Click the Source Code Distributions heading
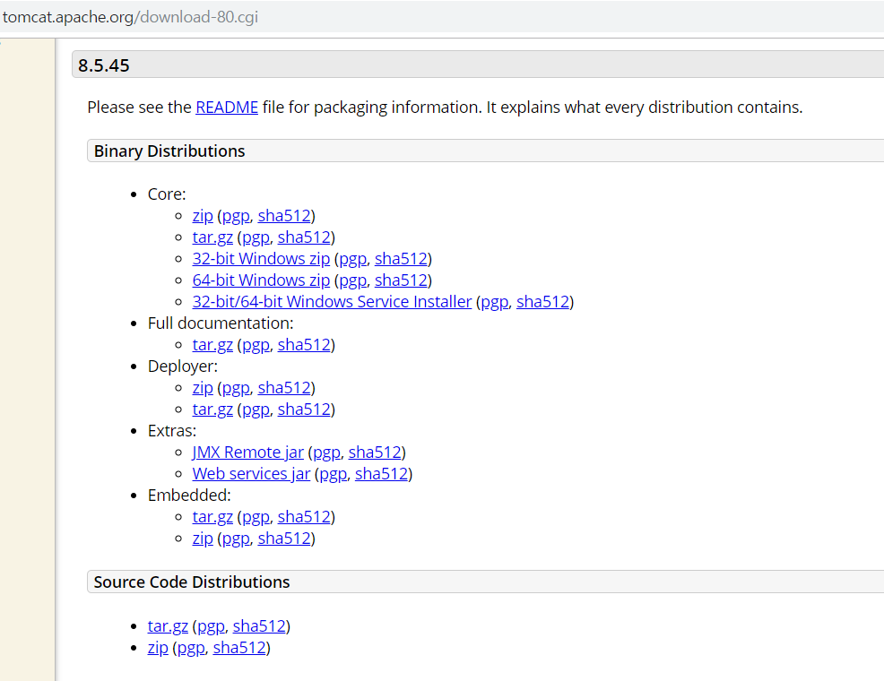 [192, 582]
